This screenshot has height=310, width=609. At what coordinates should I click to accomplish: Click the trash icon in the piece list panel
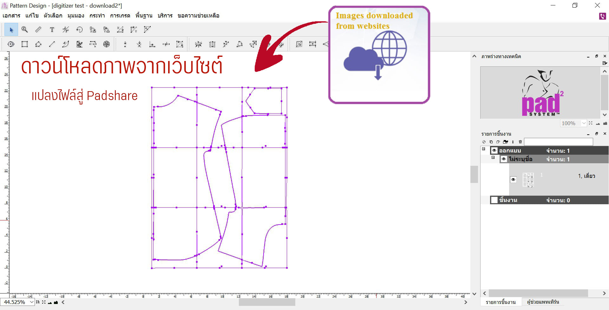[x=520, y=142]
